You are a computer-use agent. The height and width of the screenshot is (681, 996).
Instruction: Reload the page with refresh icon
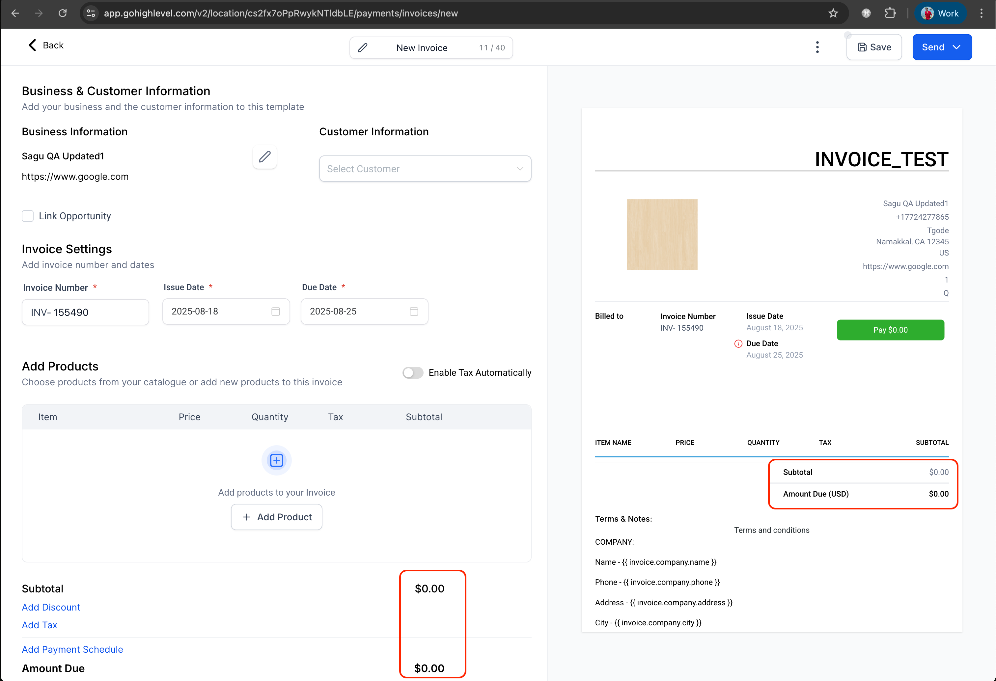(x=63, y=13)
